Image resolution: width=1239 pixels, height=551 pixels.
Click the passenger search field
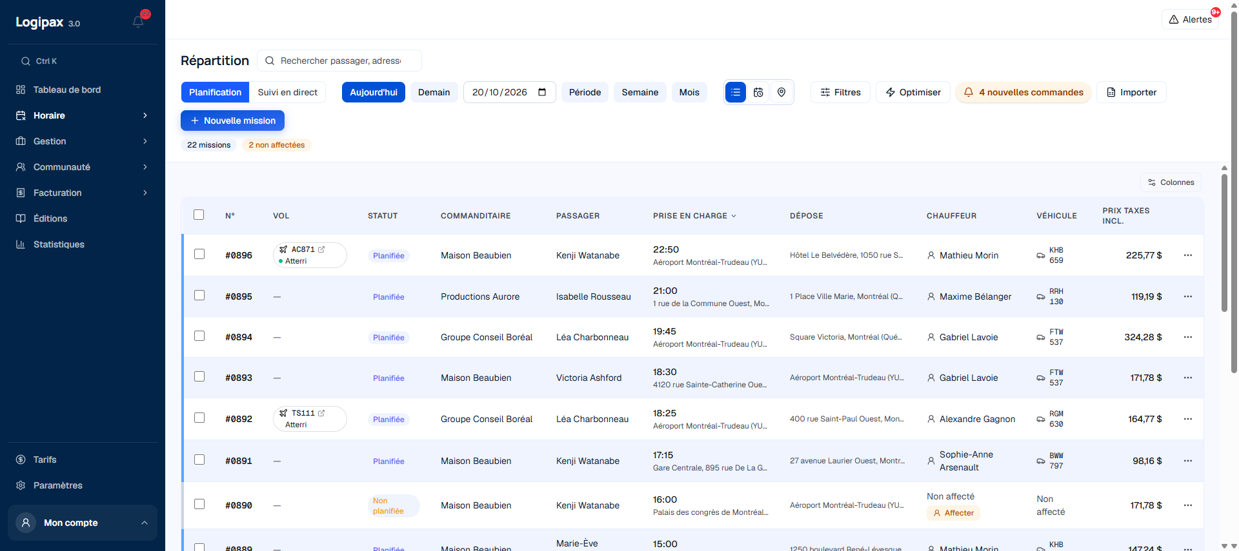point(339,61)
